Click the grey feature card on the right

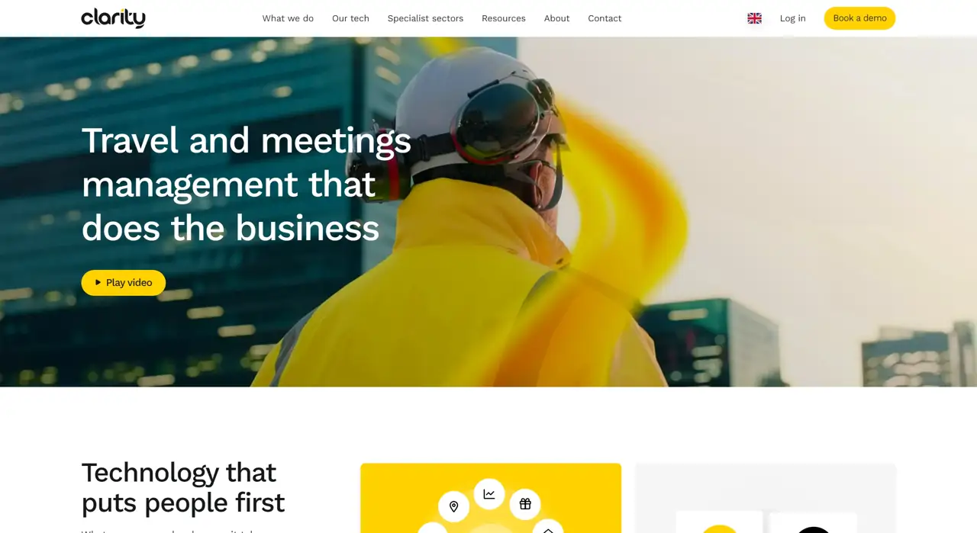[766, 498]
